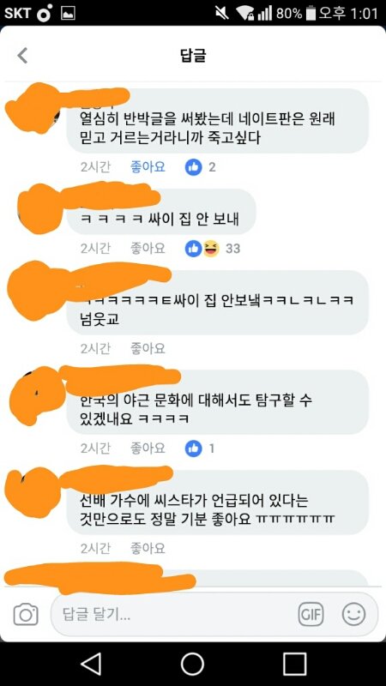This screenshot has height=686, width=386.
Task: View the 33 reactions like and haha icons
Action: (212, 249)
